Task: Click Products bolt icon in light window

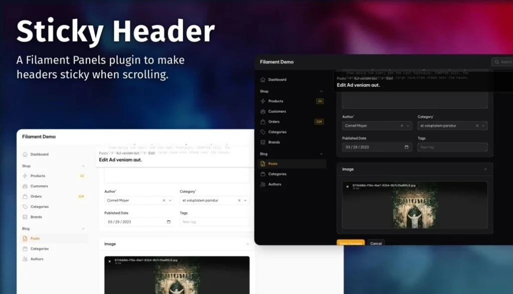Action: tap(25, 176)
